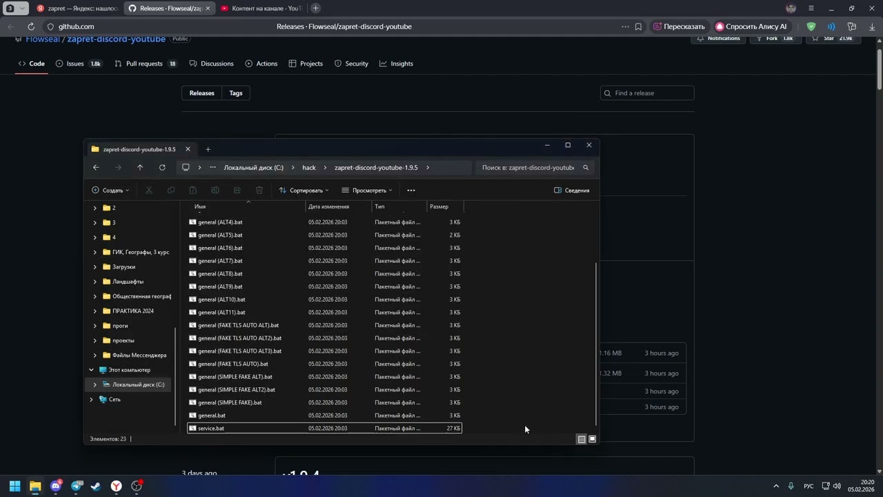The image size is (883, 497).
Task: Open the Yandex Browser taskbar icon
Action: pyautogui.click(x=117, y=486)
